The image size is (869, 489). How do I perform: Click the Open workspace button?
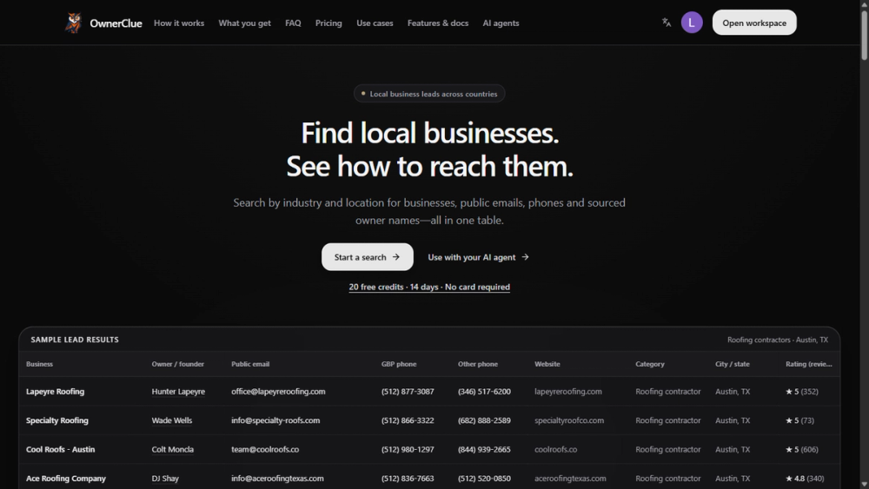coord(754,23)
